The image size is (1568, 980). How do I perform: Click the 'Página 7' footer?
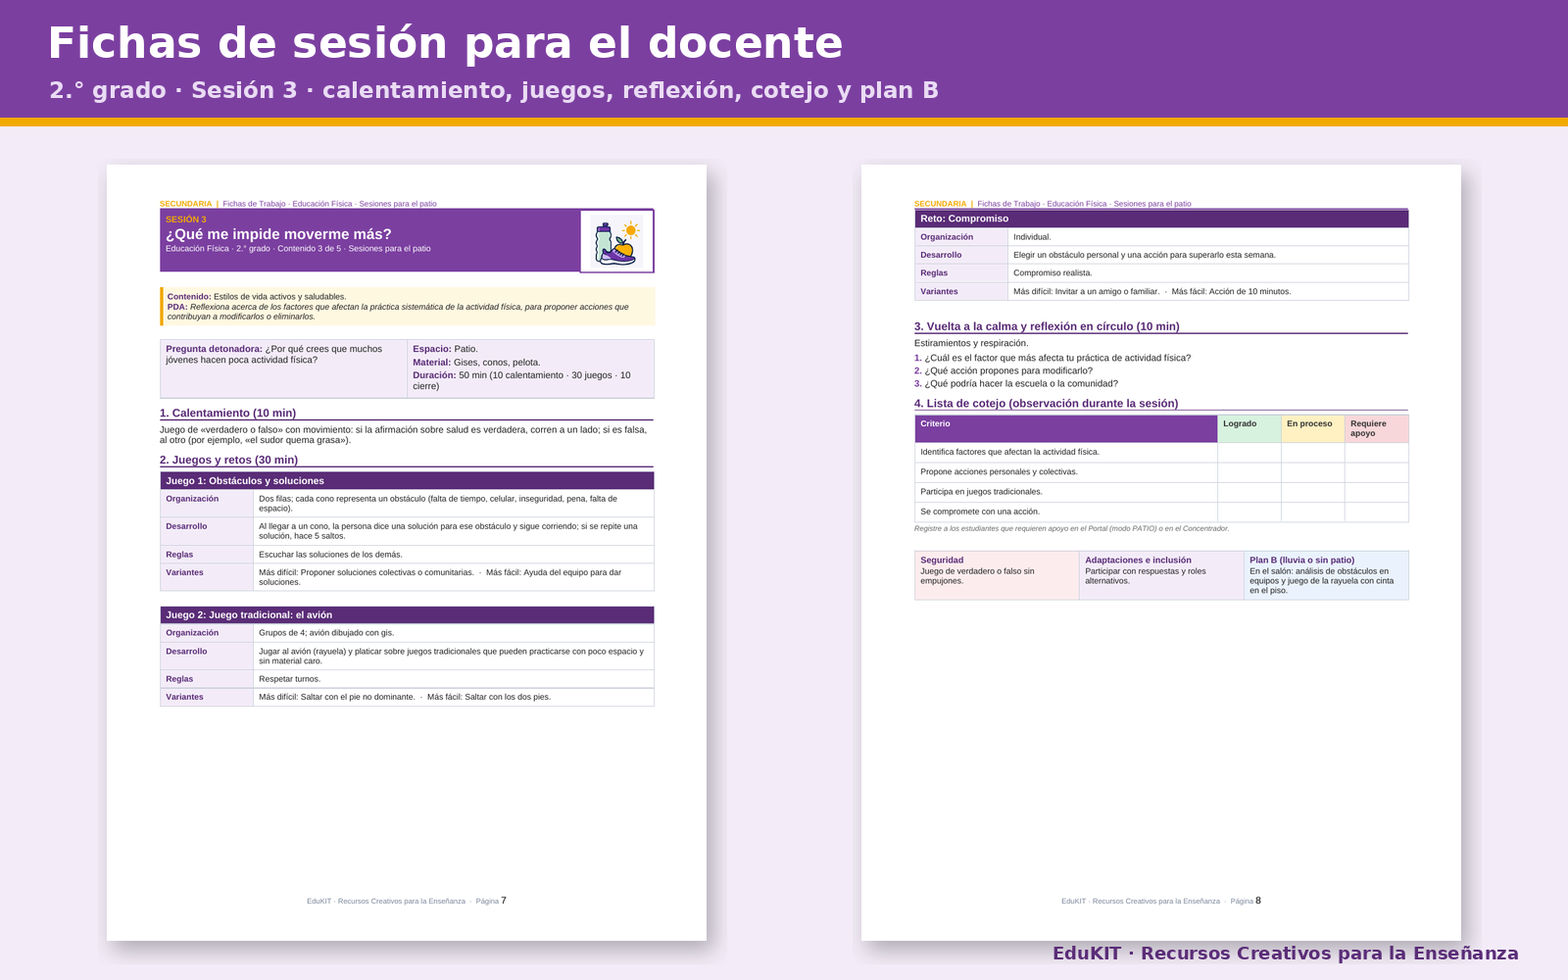coord(491,901)
